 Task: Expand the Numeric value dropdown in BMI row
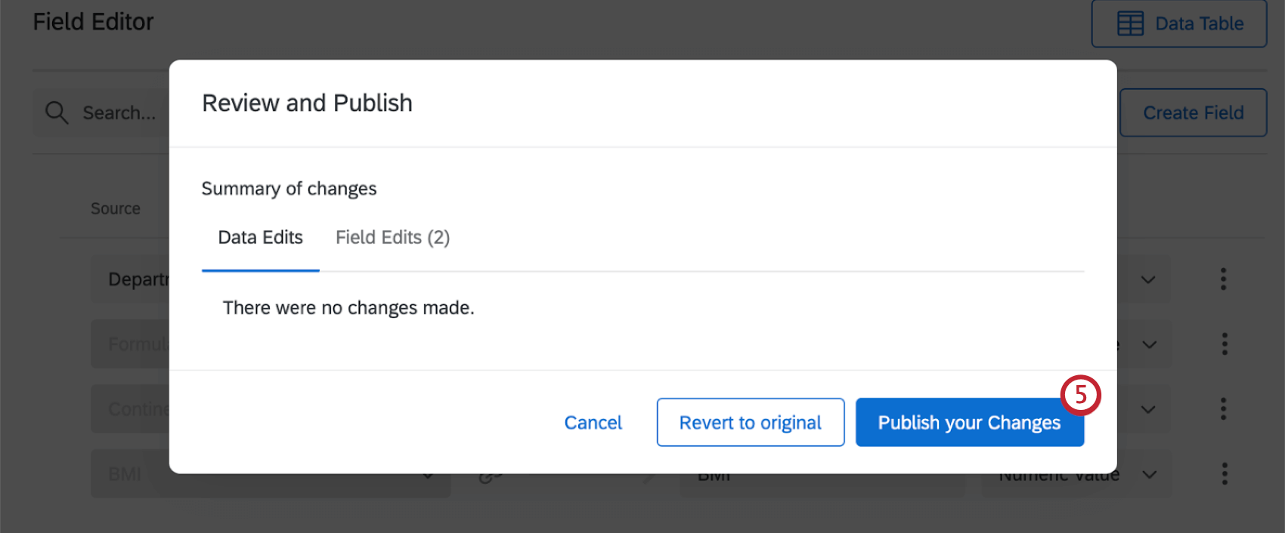pyautogui.click(x=1149, y=475)
